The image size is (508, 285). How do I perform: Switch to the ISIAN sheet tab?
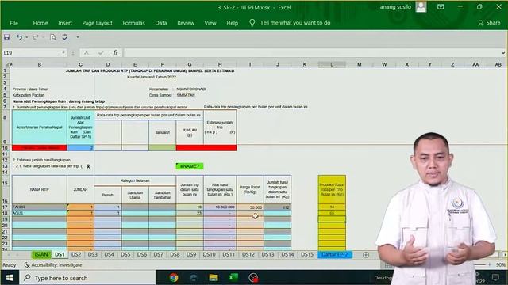41,255
